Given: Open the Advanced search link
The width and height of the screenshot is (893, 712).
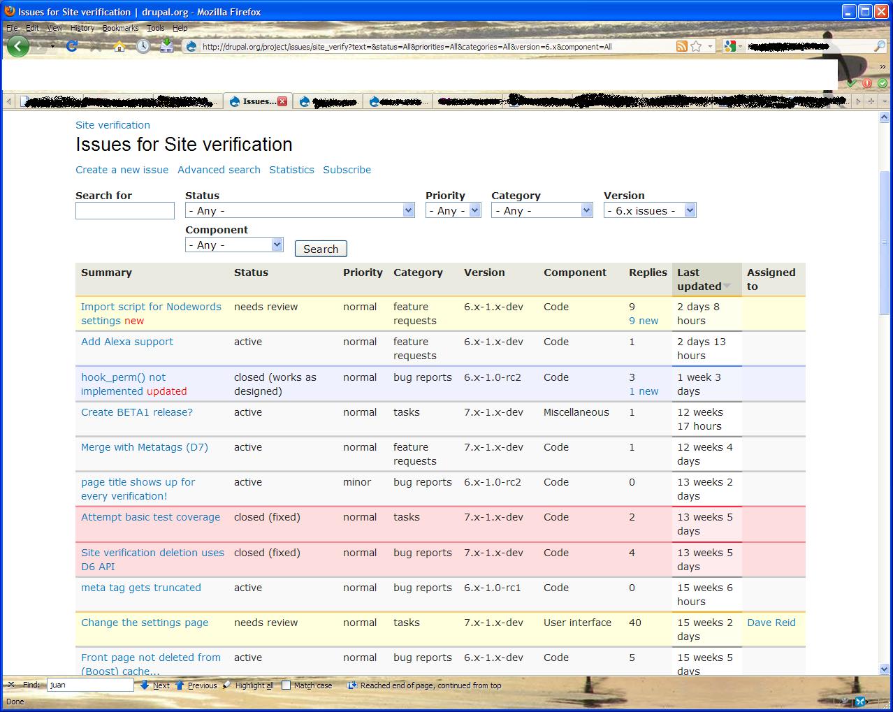Looking at the screenshot, I should click(x=219, y=170).
